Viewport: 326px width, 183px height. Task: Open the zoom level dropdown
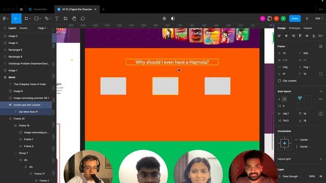click(319, 18)
